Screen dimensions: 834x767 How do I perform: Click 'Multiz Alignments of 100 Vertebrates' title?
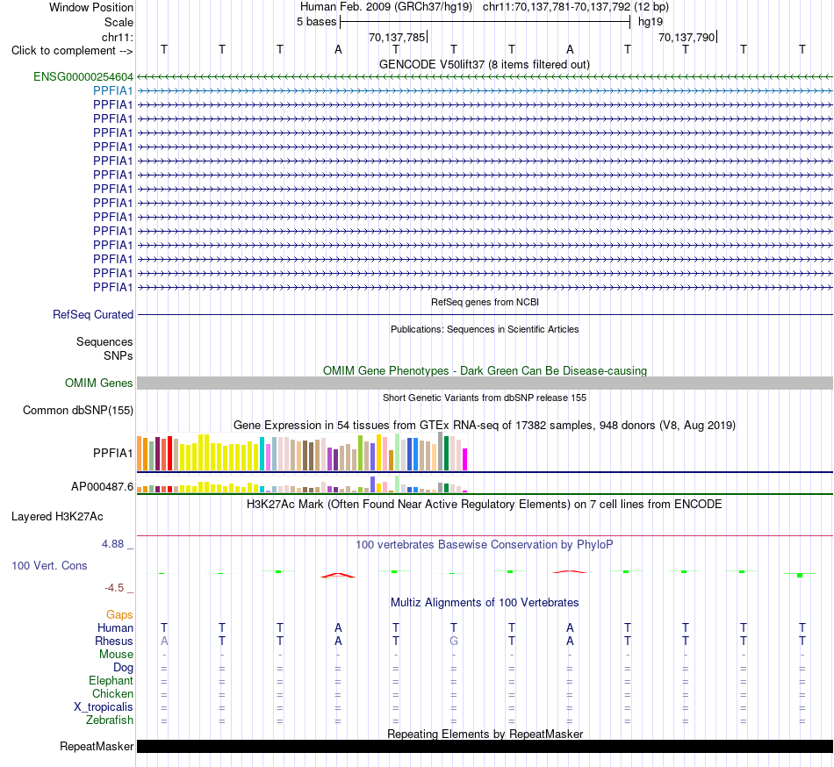click(485, 602)
